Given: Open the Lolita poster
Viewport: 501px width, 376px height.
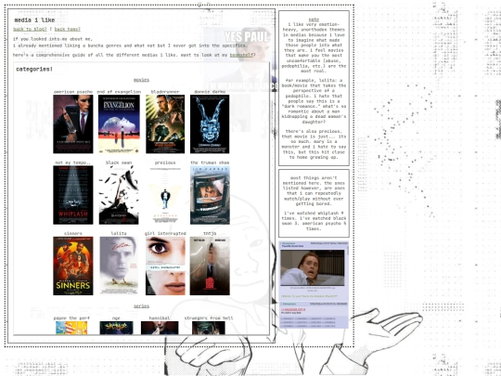Looking at the screenshot, I should pyautogui.click(x=119, y=266).
